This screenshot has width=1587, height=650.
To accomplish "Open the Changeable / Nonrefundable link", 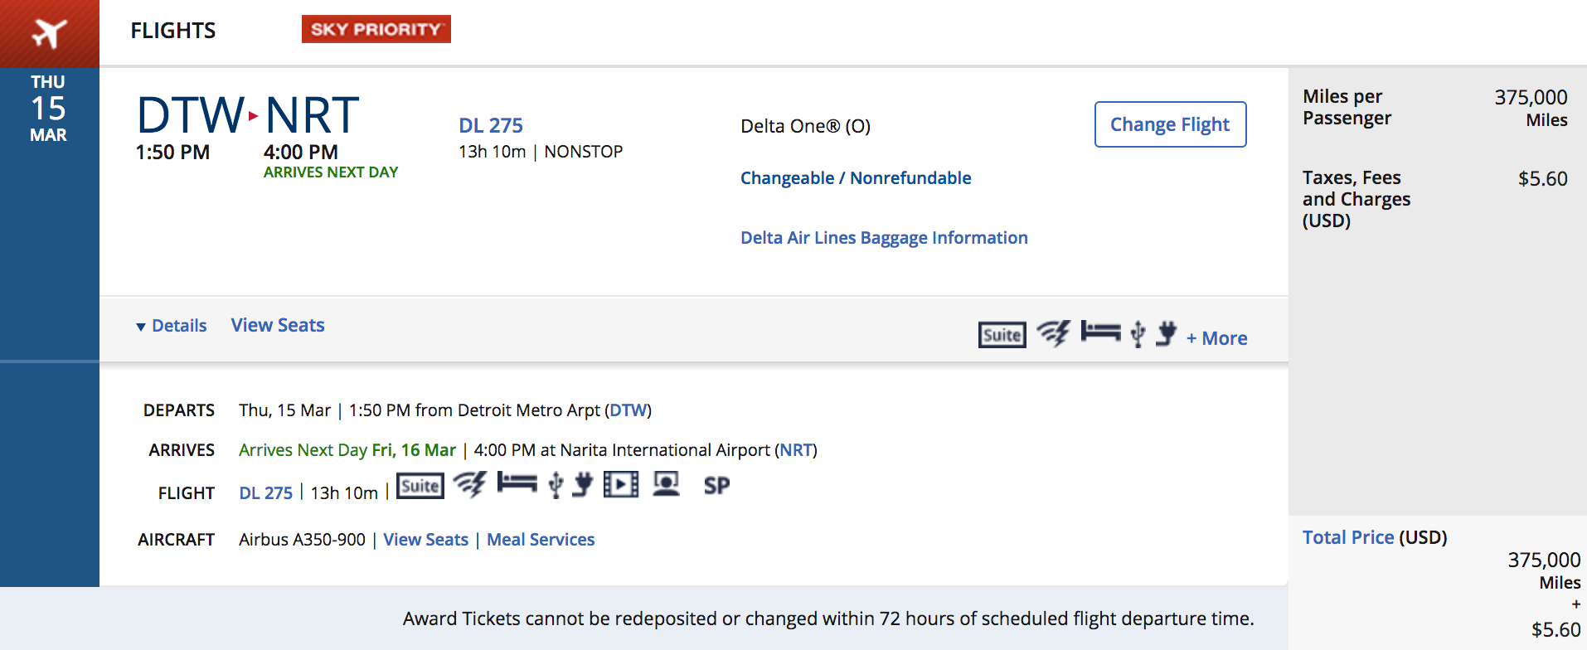I will tap(856, 178).
